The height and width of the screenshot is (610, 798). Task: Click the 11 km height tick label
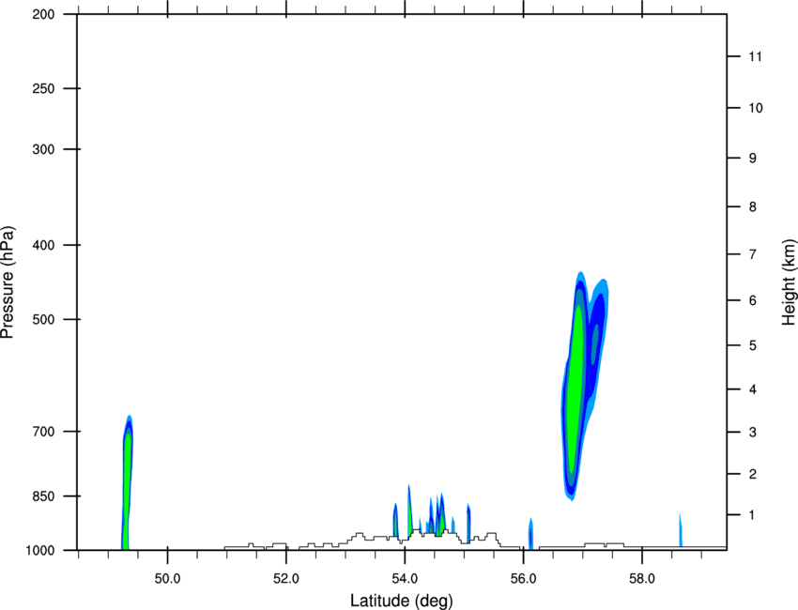click(755, 56)
